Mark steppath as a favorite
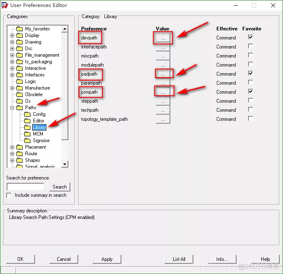The height and width of the screenshot is (274, 283). [x=251, y=100]
